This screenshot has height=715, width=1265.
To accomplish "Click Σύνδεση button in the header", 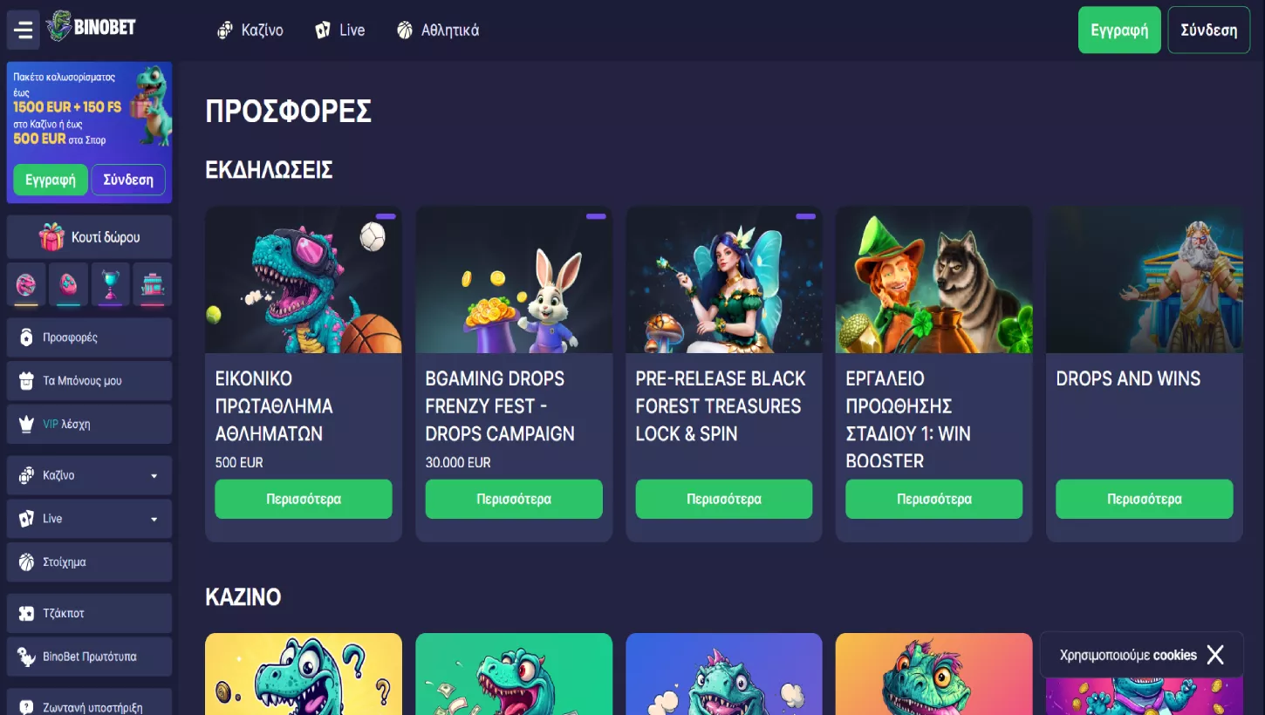I will [x=1209, y=30].
